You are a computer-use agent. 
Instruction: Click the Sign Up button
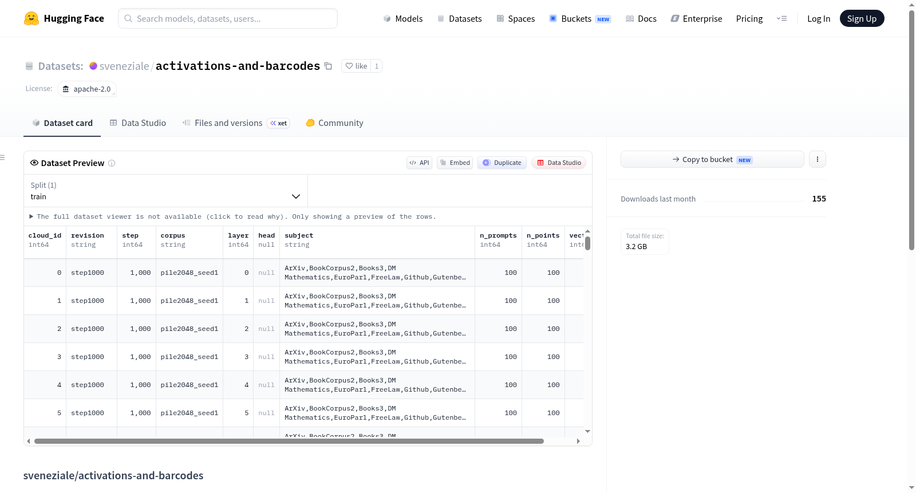pos(862,18)
